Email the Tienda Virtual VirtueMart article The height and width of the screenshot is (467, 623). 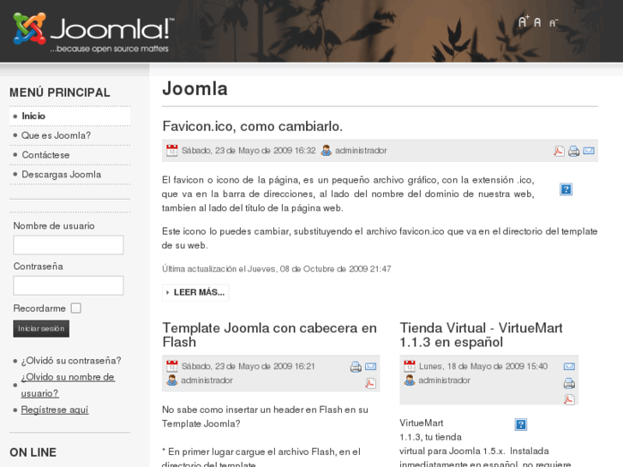tap(569, 366)
